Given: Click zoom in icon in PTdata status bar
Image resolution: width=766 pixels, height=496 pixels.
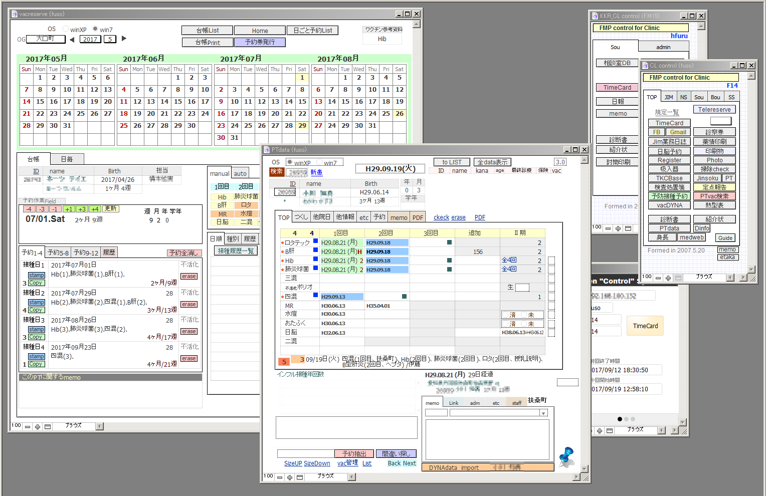Looking at the screenshot, I should [x=290, y=477].
